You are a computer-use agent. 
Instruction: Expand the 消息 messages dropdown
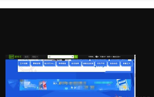109,57
